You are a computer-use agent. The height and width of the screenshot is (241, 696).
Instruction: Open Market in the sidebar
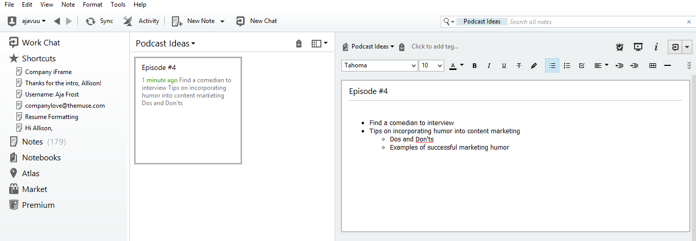pos(28,189)
